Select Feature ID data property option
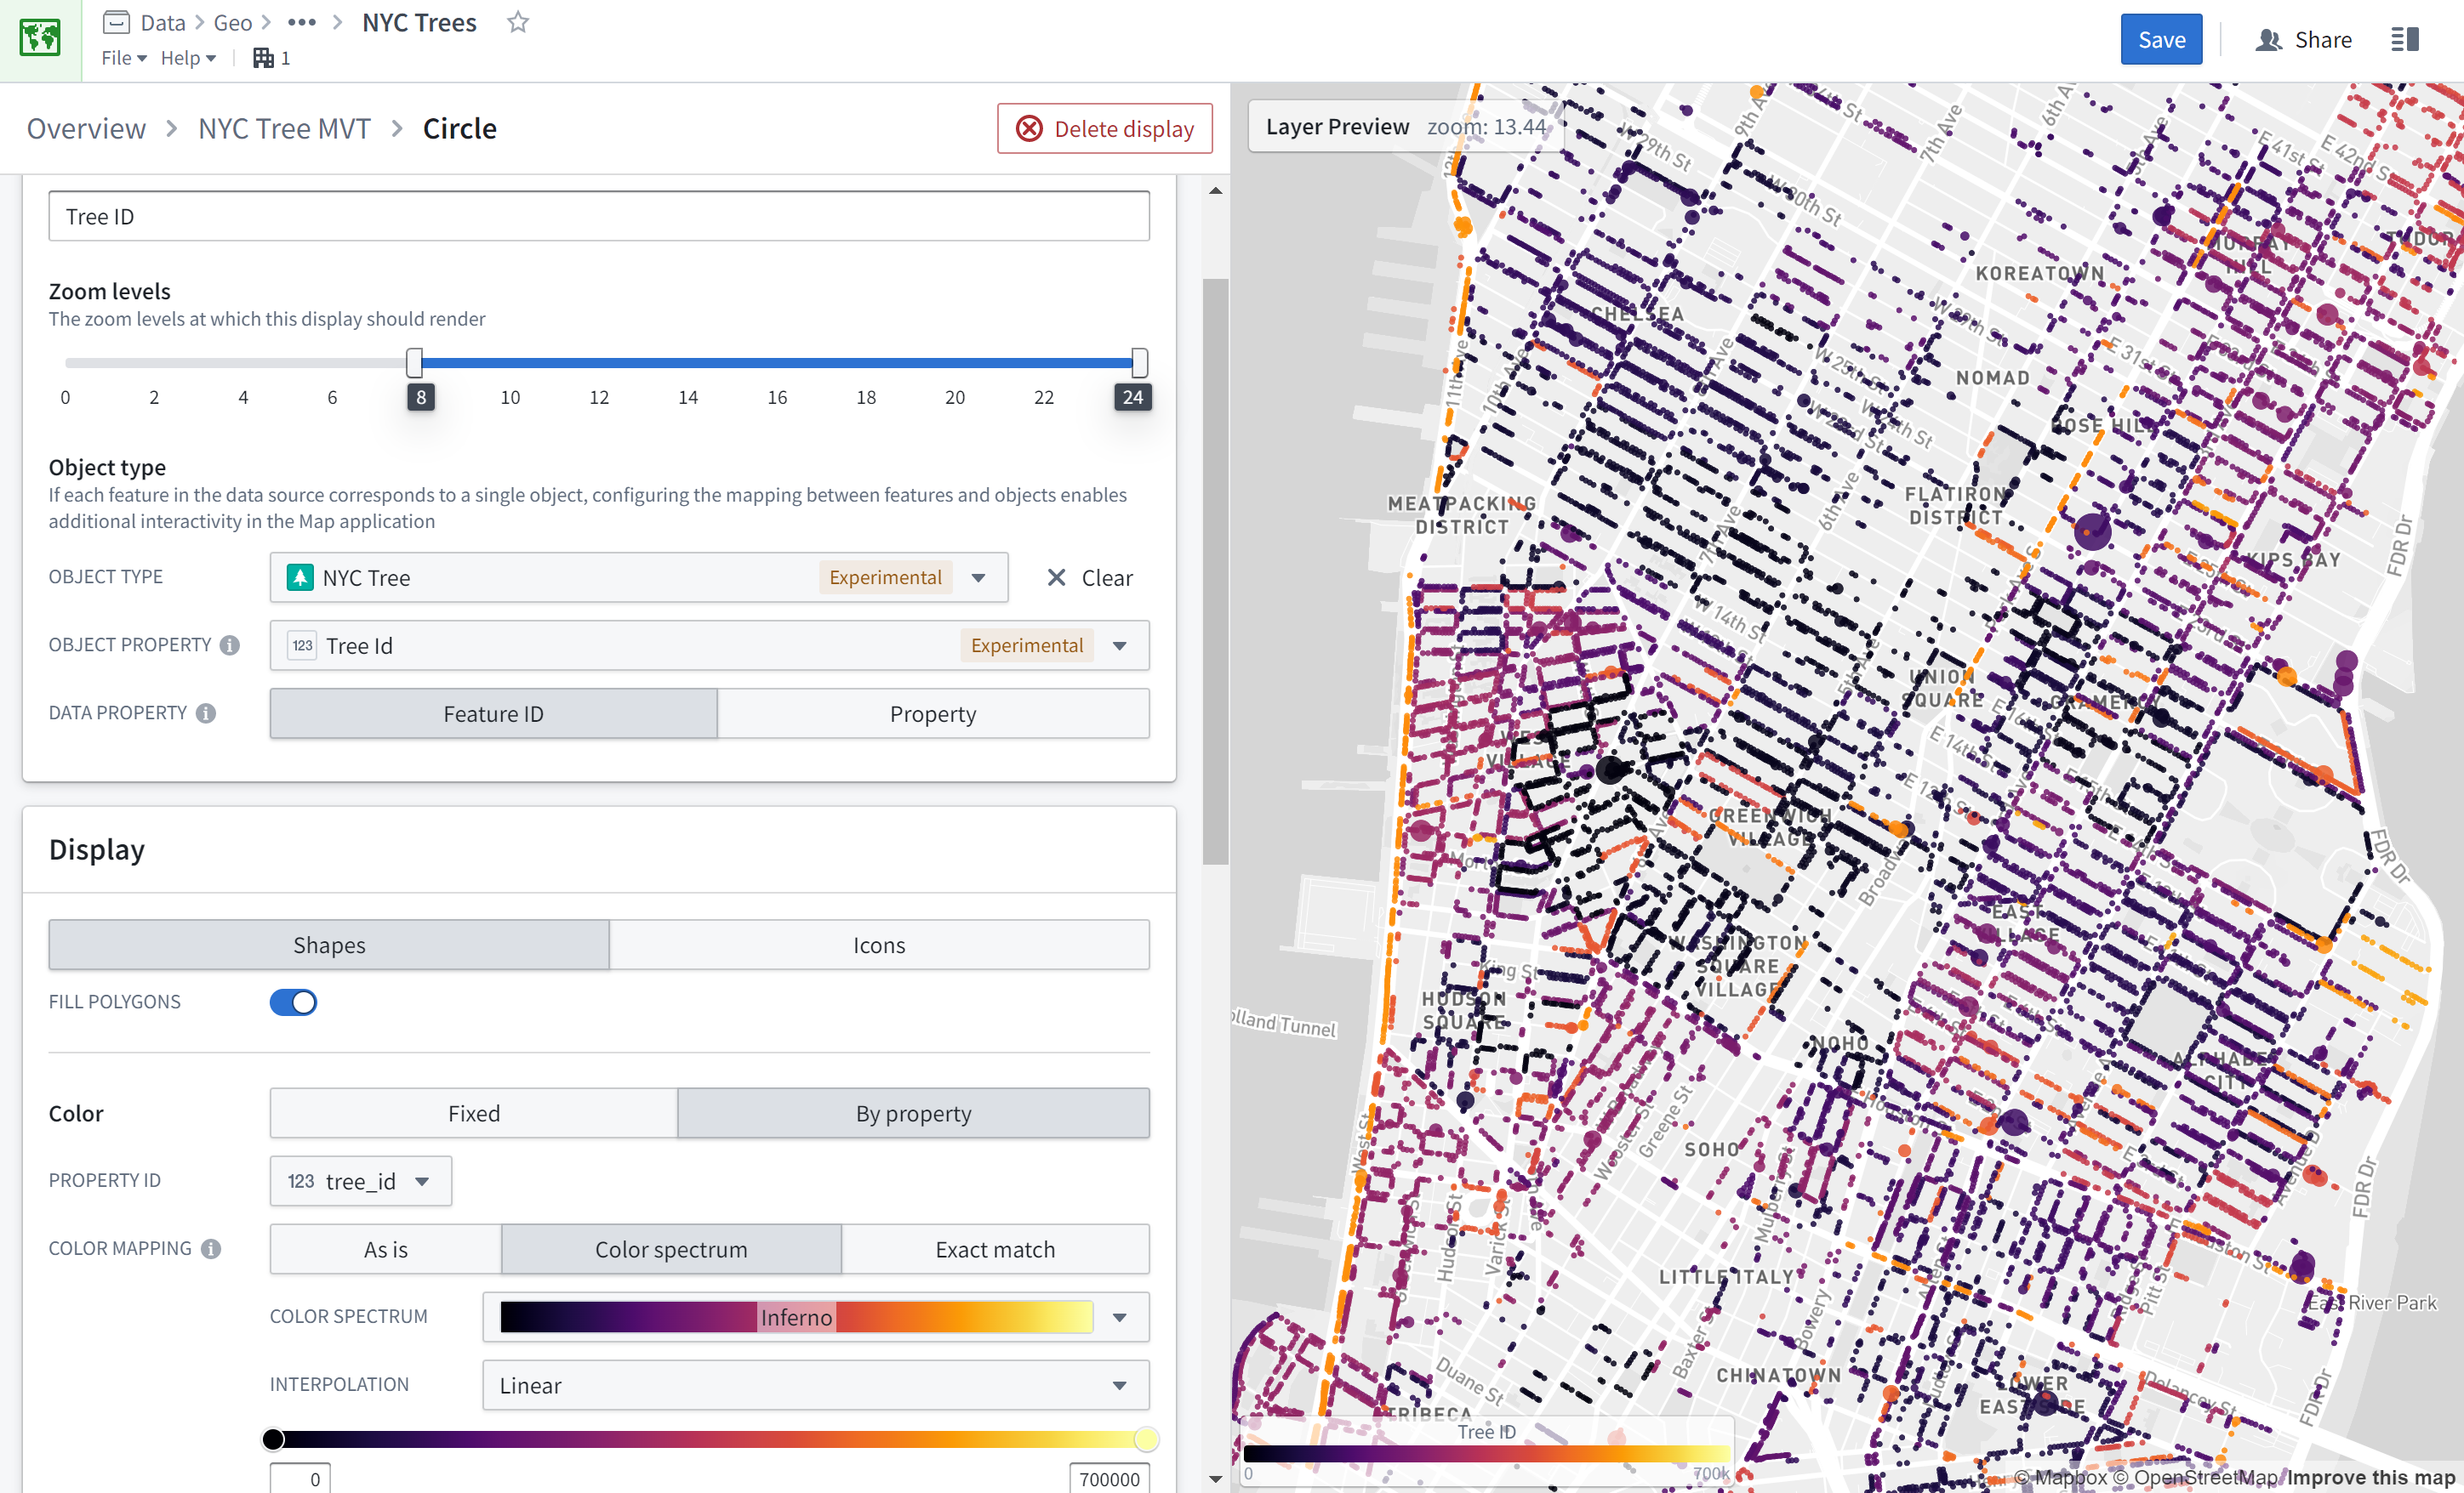 pos(493,713)
